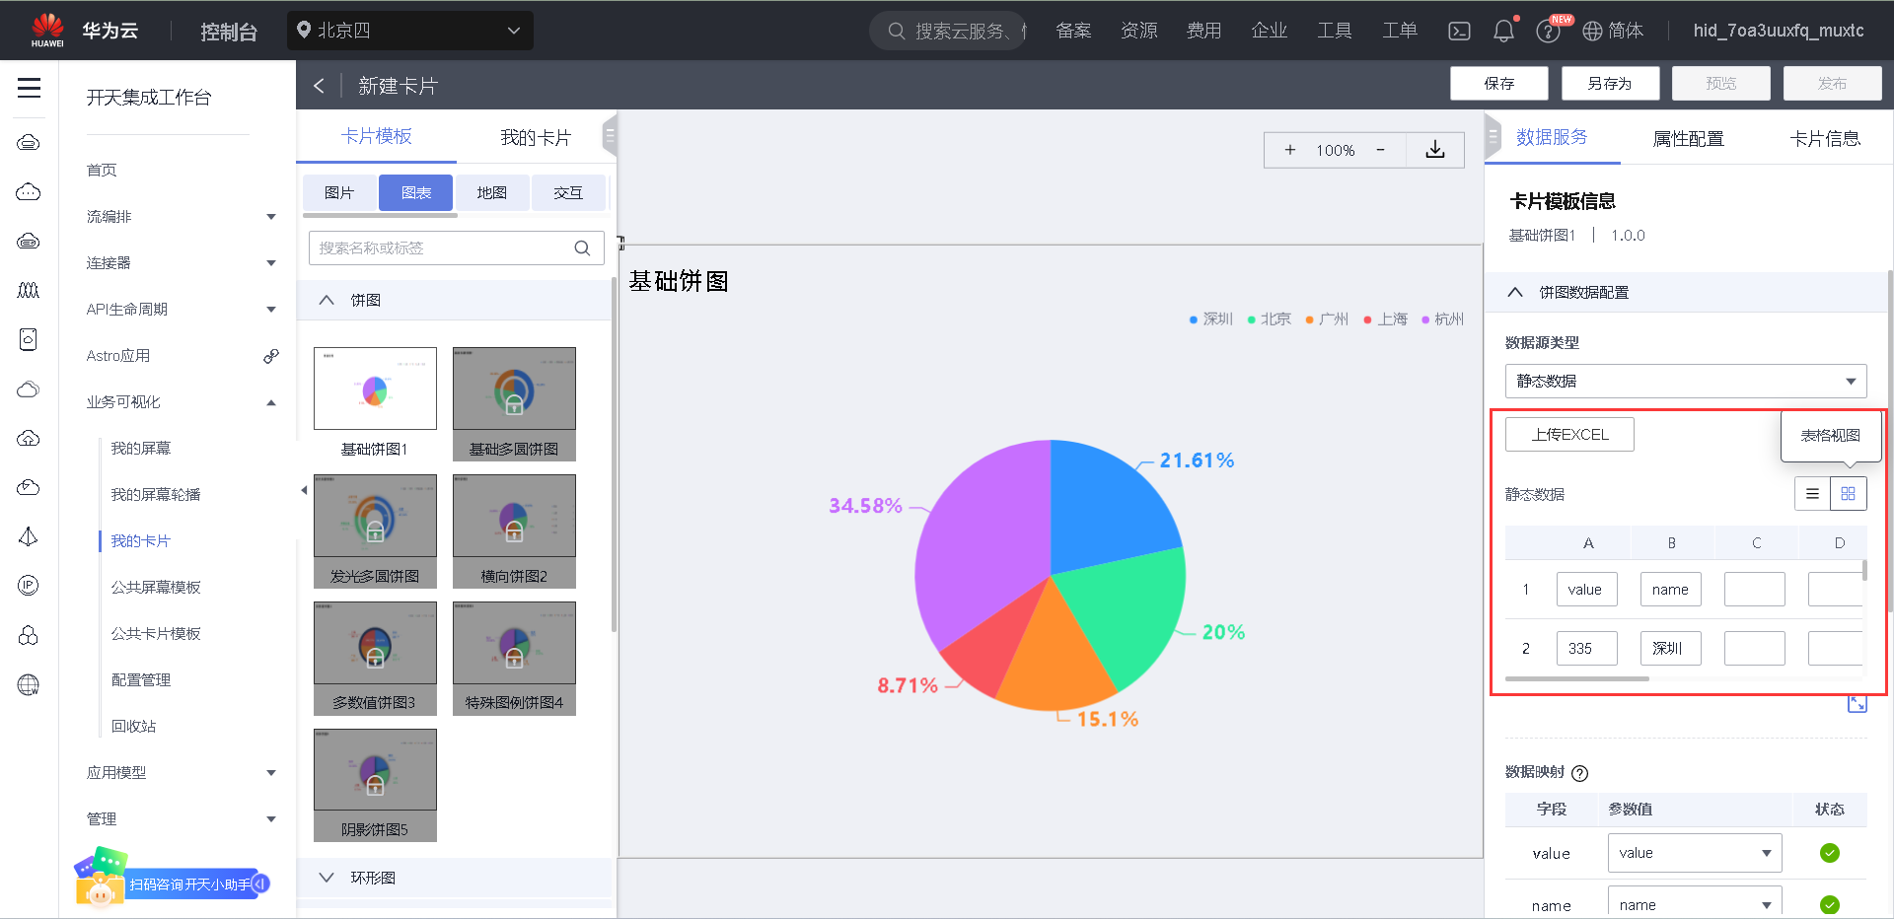Screen dimensions: 1894x919
Task: Switch to the 卡片信息 tab
Action: (1825, 139)
